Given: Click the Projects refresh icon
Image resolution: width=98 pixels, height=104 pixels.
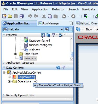Looking at the screenshot, I should pyautogui.click(x=48, y=35).
